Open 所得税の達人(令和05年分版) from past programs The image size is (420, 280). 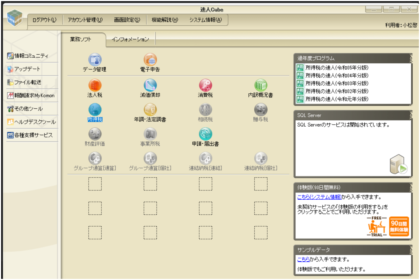(x=337, y=68)
